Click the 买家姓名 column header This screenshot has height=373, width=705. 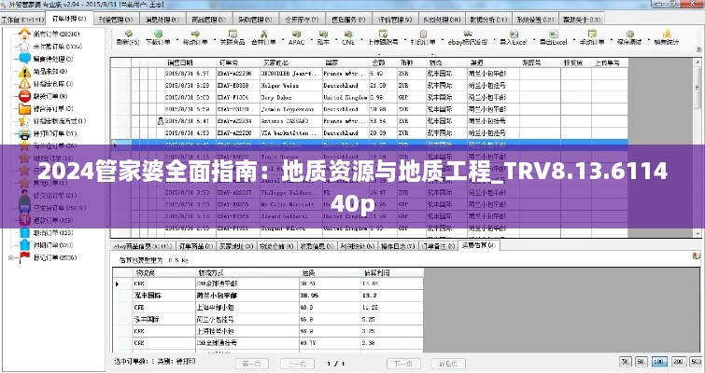(x=291, y=62)
